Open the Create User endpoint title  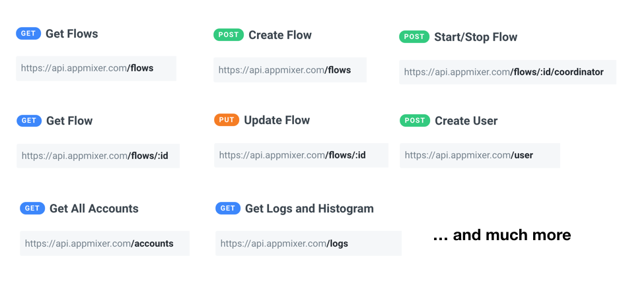[466, 121]
